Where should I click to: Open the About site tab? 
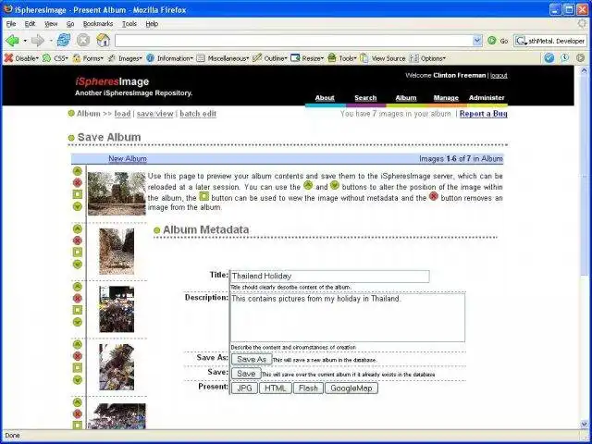click(325, 98)
